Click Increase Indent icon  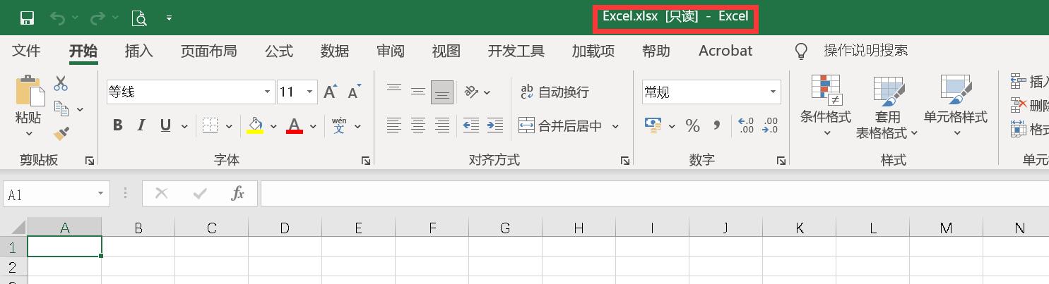coord(495,125)
